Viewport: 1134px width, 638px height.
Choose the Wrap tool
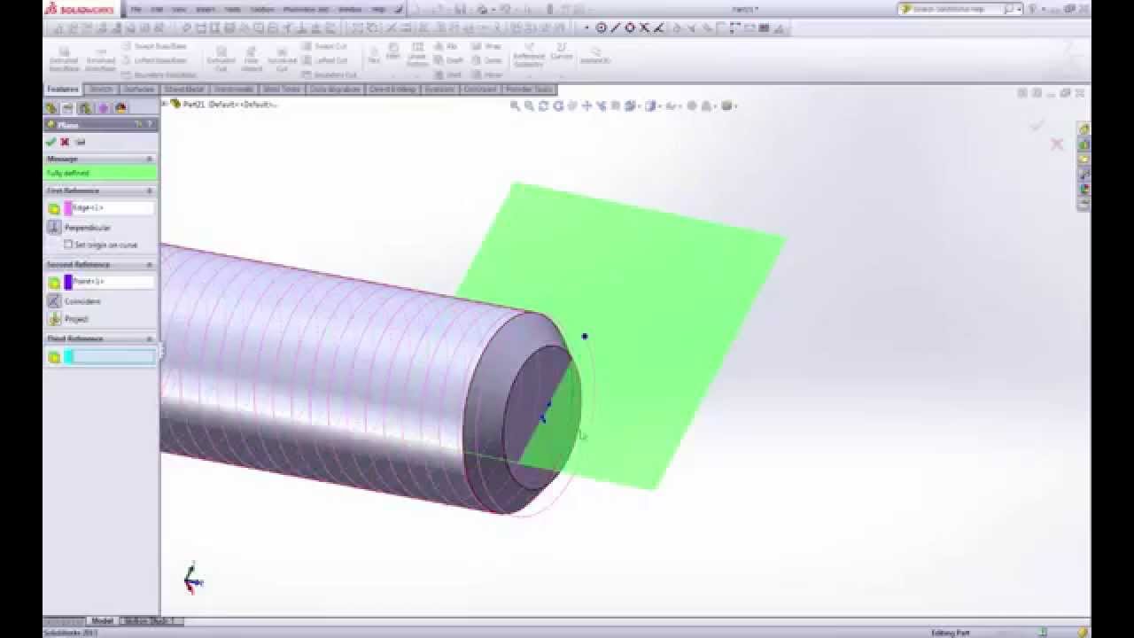(x=488, y=46)
